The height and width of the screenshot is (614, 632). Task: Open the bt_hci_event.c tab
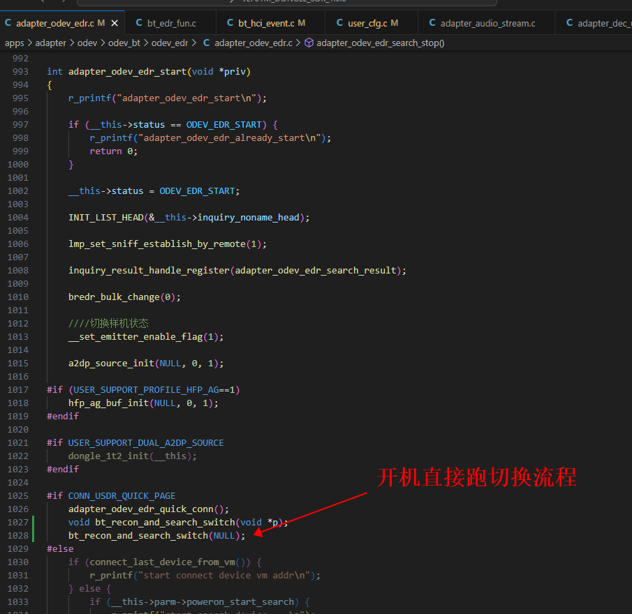pyautogui.click(x=266, y=23)
